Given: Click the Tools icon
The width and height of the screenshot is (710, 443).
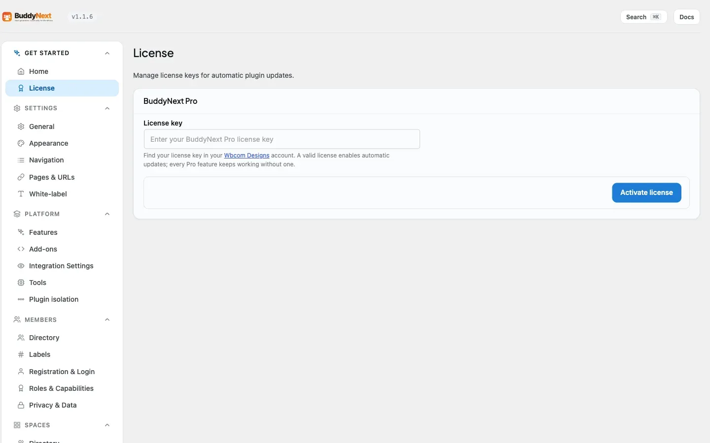Looking at the screenshot, I should pyautogui.click(x=21, y=283).
